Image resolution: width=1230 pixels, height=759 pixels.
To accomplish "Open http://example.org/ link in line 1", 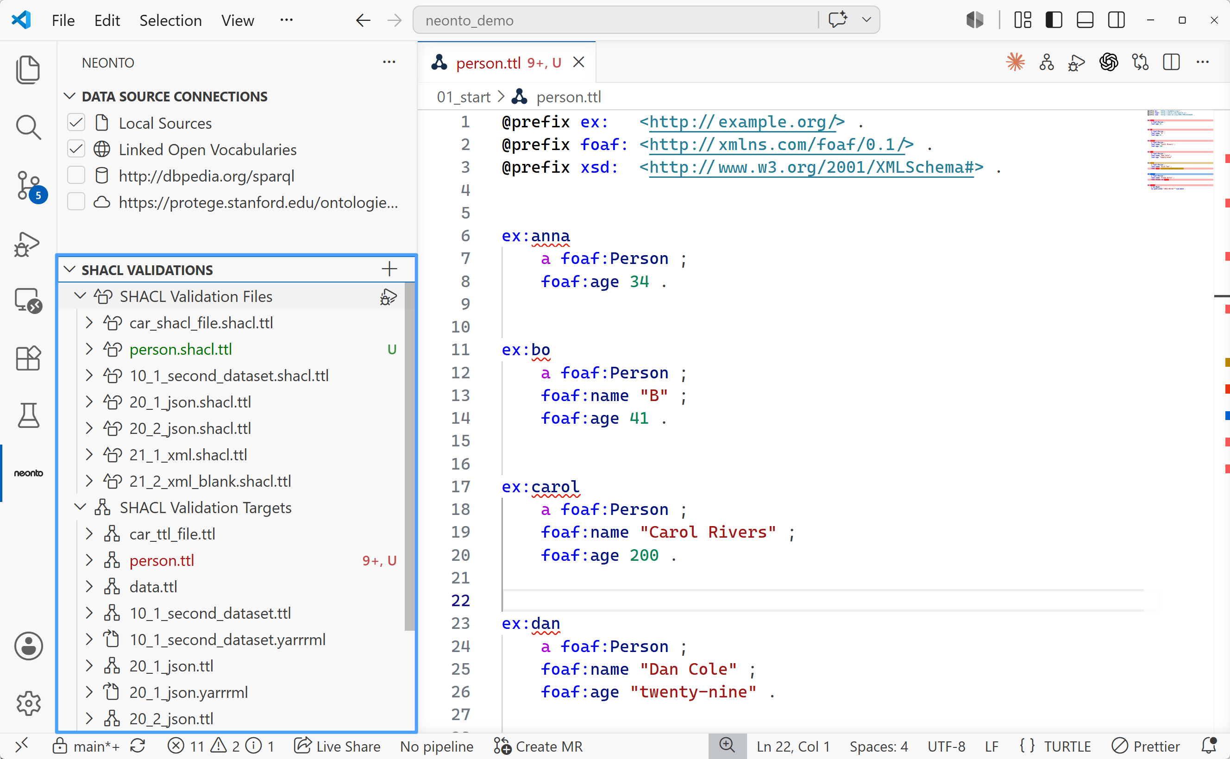I will click(x=742, y=121).
